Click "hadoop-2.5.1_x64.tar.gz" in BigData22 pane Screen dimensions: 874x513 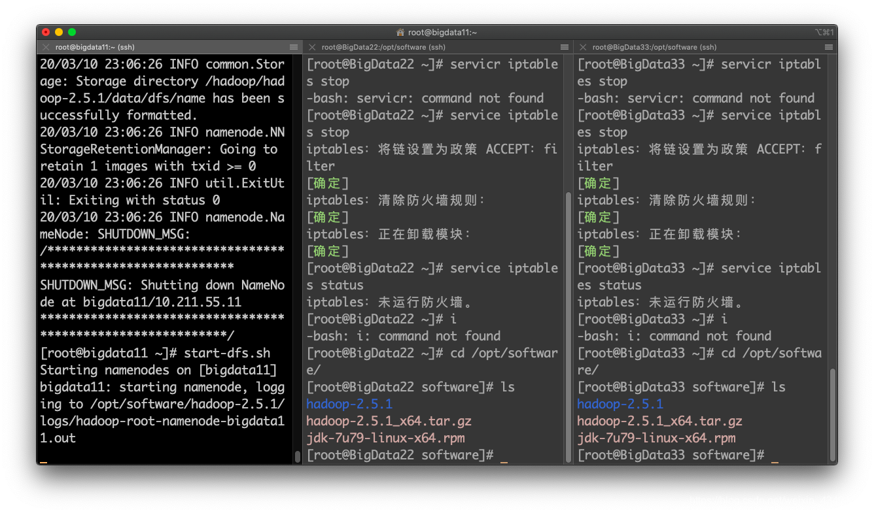click(x=389, y=421)
